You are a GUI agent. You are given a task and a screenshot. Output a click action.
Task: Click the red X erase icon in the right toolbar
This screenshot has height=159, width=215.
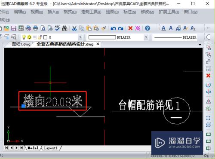pyautogui.click(x=209, y=76)
